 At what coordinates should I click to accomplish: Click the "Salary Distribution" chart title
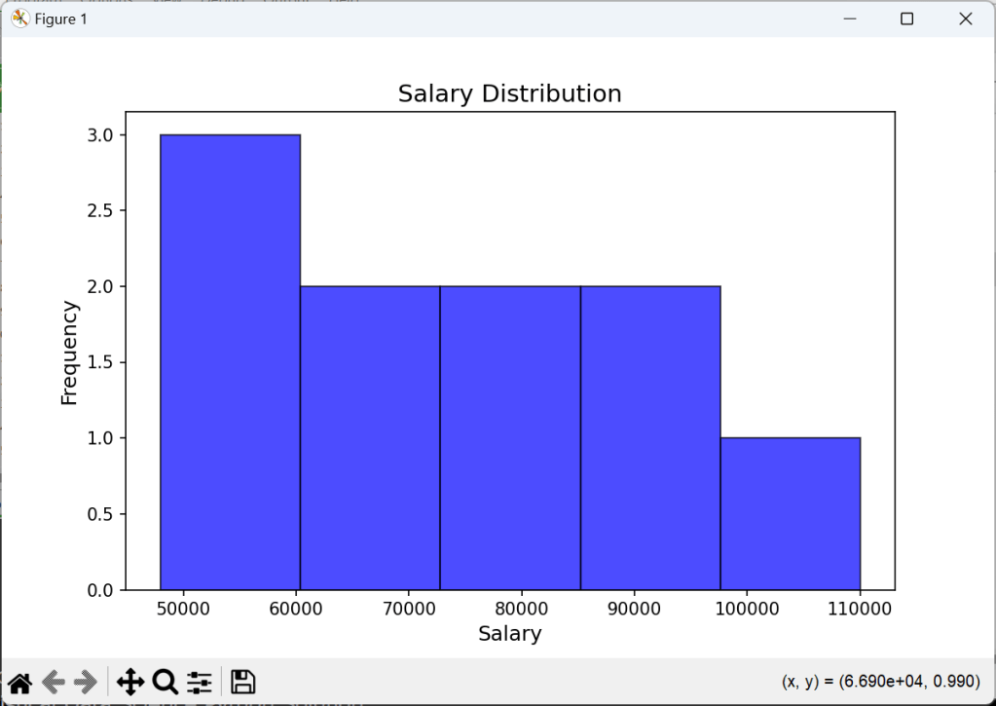509,93
